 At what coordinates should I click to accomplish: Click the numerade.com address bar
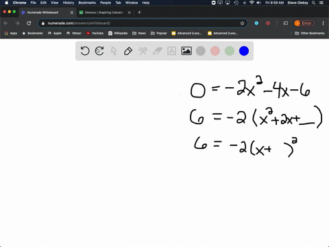point(143,23)
